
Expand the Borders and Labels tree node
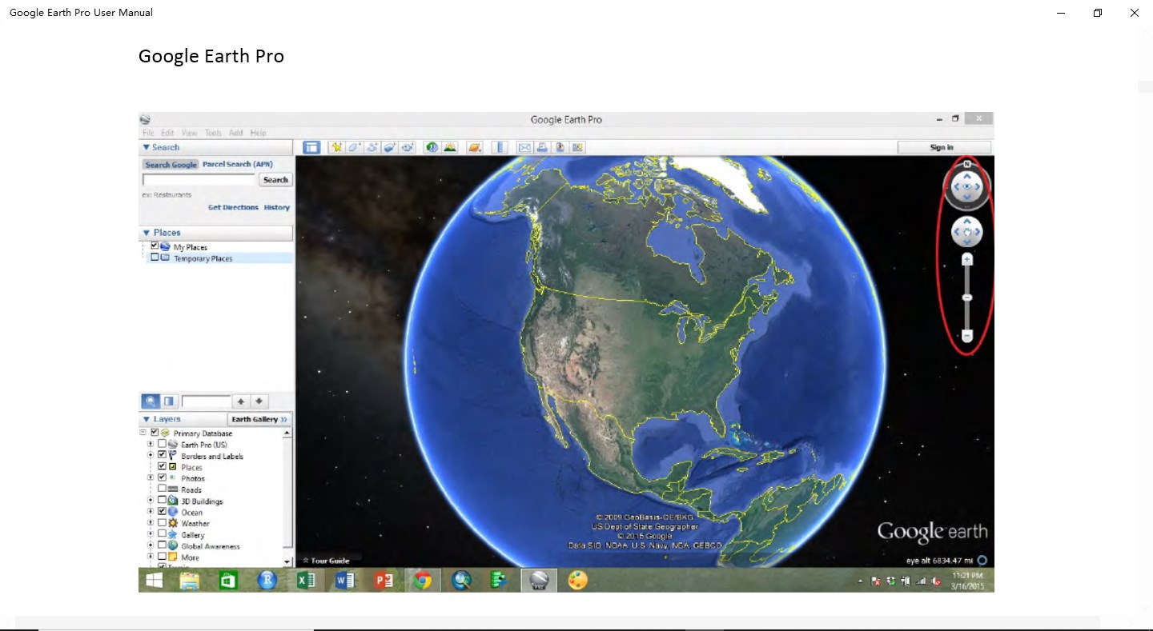pos(151,455)
